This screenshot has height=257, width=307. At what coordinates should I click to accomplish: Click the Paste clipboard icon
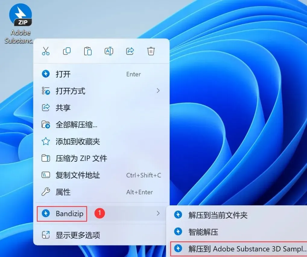(x=88, y=51)
